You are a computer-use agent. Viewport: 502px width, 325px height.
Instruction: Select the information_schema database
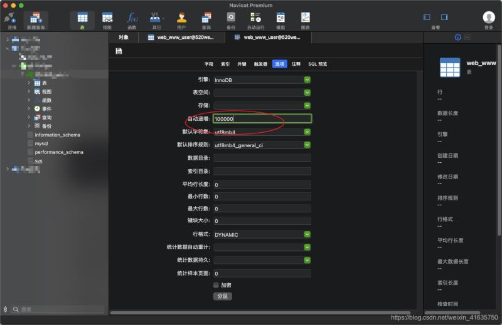point(57,135)
